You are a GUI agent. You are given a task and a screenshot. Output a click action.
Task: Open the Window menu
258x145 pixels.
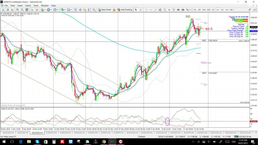click(45, 6)
